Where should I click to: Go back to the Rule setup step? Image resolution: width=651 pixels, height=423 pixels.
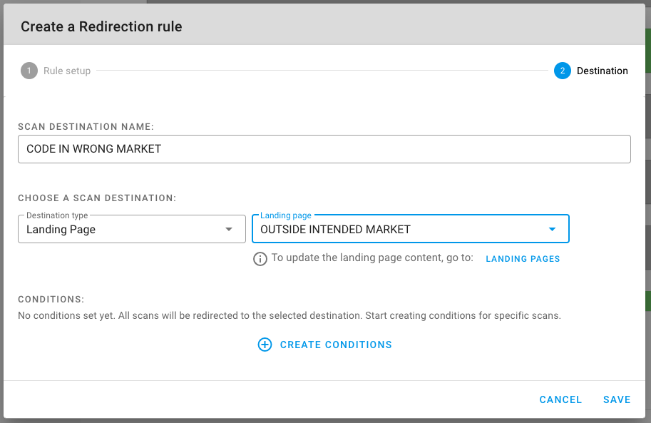click(x=67, y=71)
